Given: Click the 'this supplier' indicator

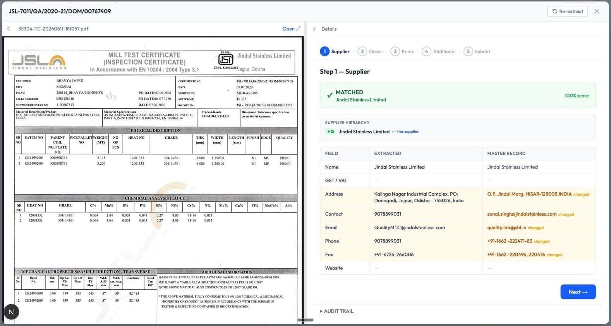Looking at the screenshot, I should (405, 131).
